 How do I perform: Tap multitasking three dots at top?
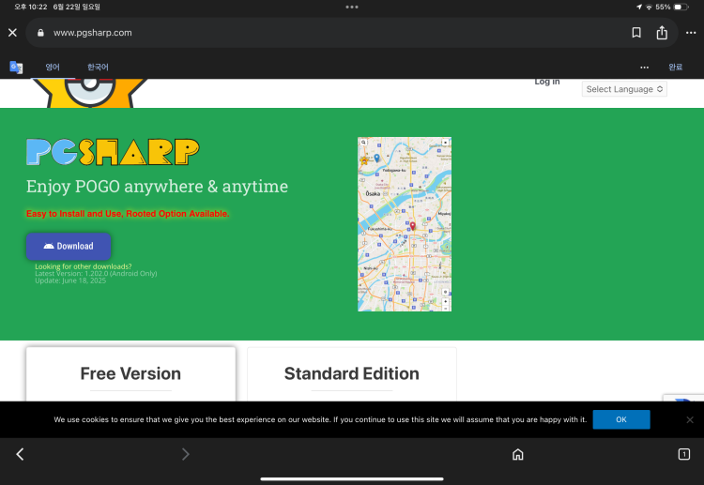click(352, 8)
